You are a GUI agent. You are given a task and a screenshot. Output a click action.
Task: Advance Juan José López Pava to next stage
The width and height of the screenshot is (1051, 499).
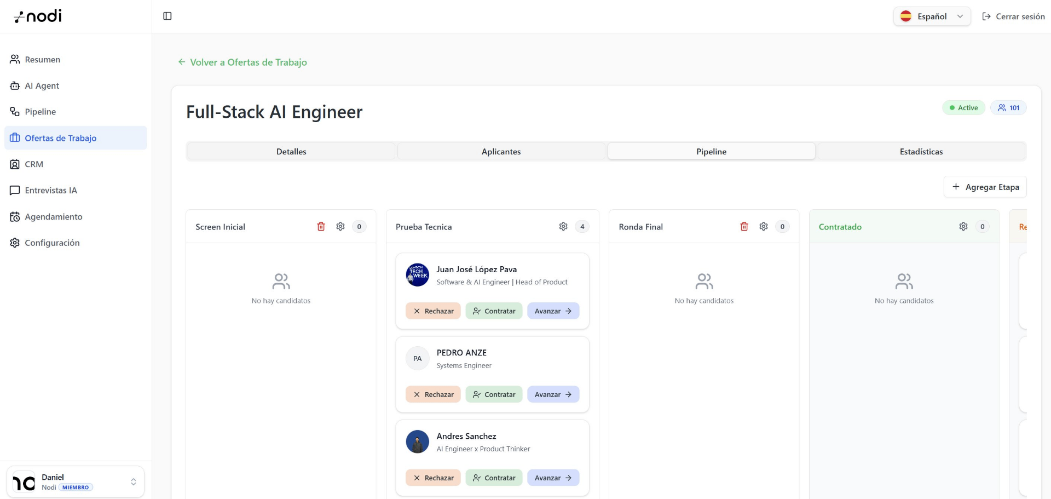coord(553,311)
